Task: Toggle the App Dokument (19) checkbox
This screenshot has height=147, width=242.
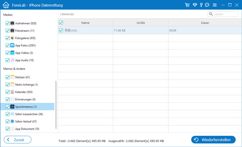Action: 7,129
